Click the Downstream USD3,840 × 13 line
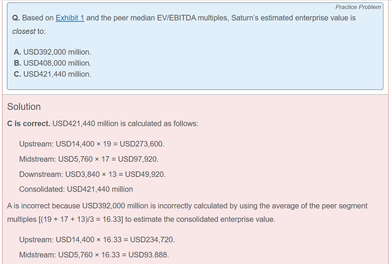 92,174
